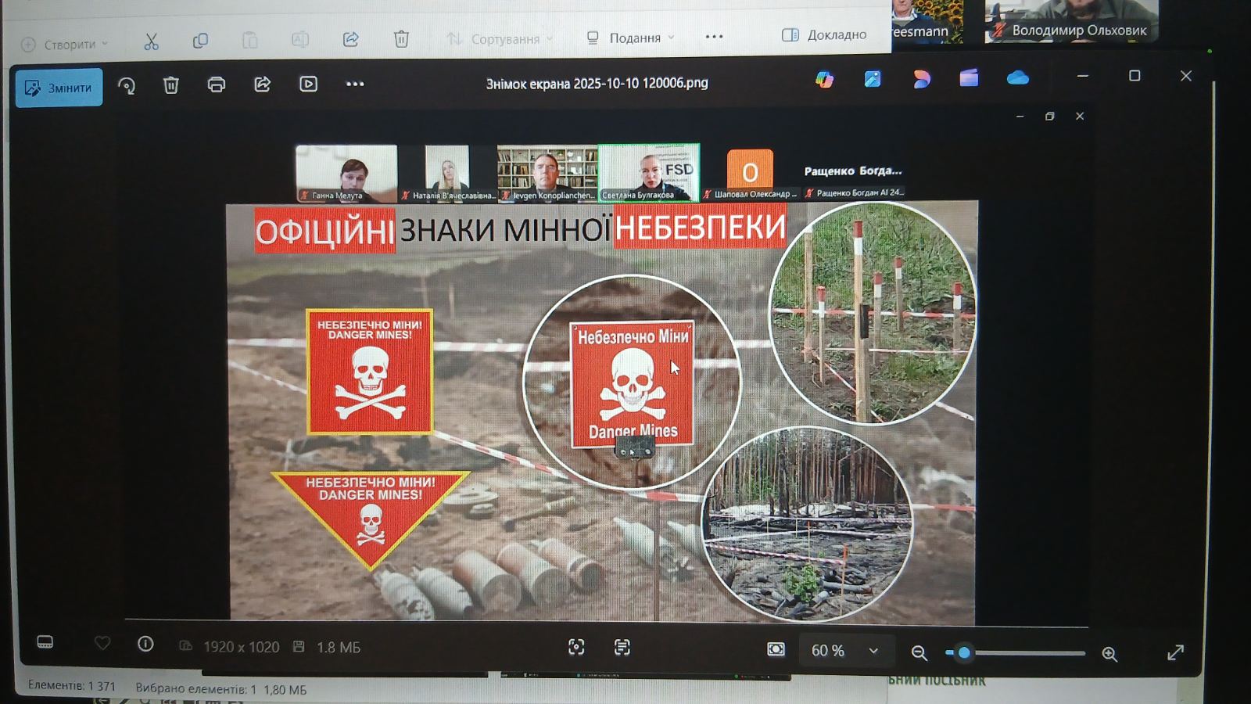Toggle favorite with the heart icon
1251x704 pixels.
tap(102, 643)
